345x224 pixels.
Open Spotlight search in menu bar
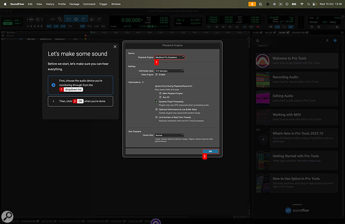308,4
